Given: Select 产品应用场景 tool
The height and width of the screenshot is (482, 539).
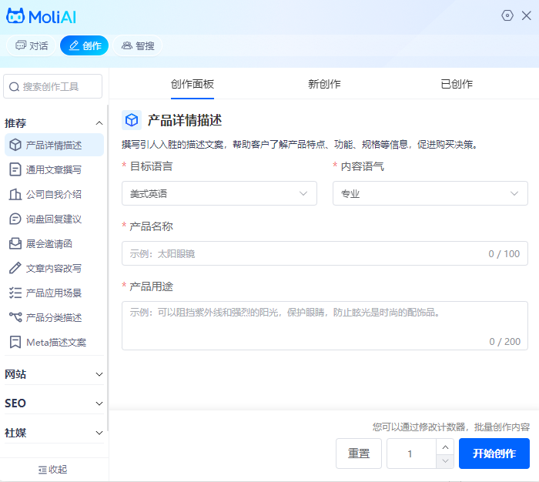Looking at the screenshot, I should 53,293.
